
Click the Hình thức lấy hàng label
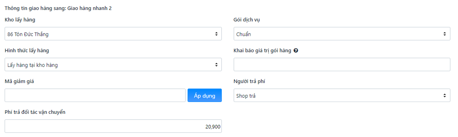click(x=27, y=51)
